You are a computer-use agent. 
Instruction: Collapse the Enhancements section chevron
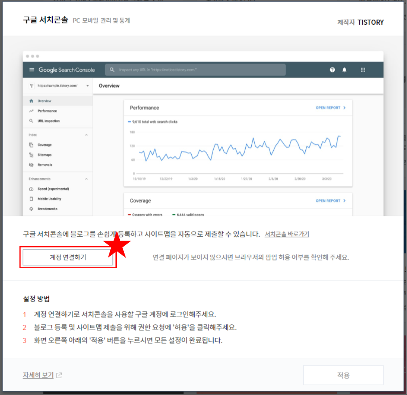pos(86,179)
